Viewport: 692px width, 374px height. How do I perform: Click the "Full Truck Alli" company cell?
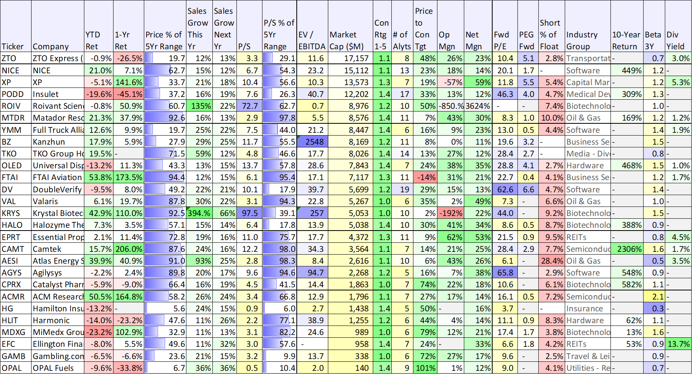click(58, 130)
